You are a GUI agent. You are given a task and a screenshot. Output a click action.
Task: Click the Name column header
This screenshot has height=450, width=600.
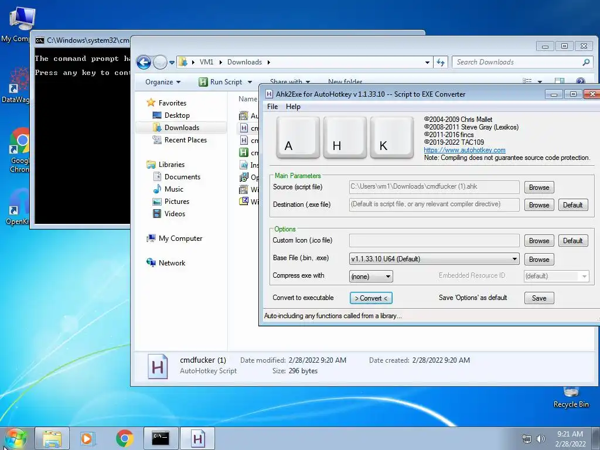coord(248,98)
